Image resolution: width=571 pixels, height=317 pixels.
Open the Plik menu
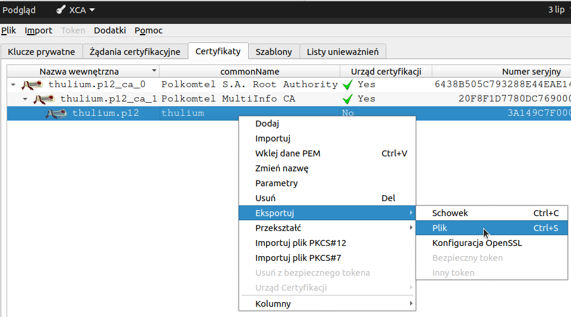point(8,30)
